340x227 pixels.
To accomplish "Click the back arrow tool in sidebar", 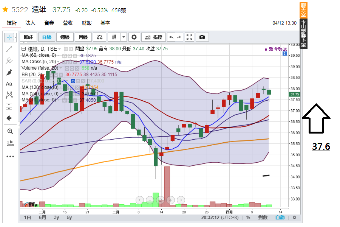I will click(9, 118).
